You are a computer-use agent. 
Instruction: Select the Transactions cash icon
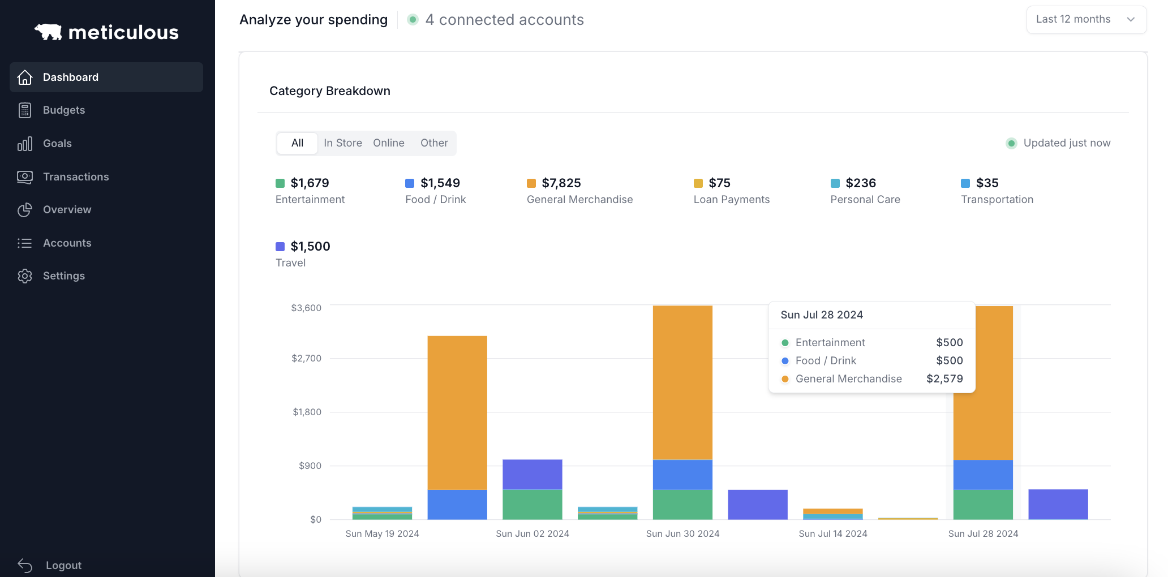point(25,177)
